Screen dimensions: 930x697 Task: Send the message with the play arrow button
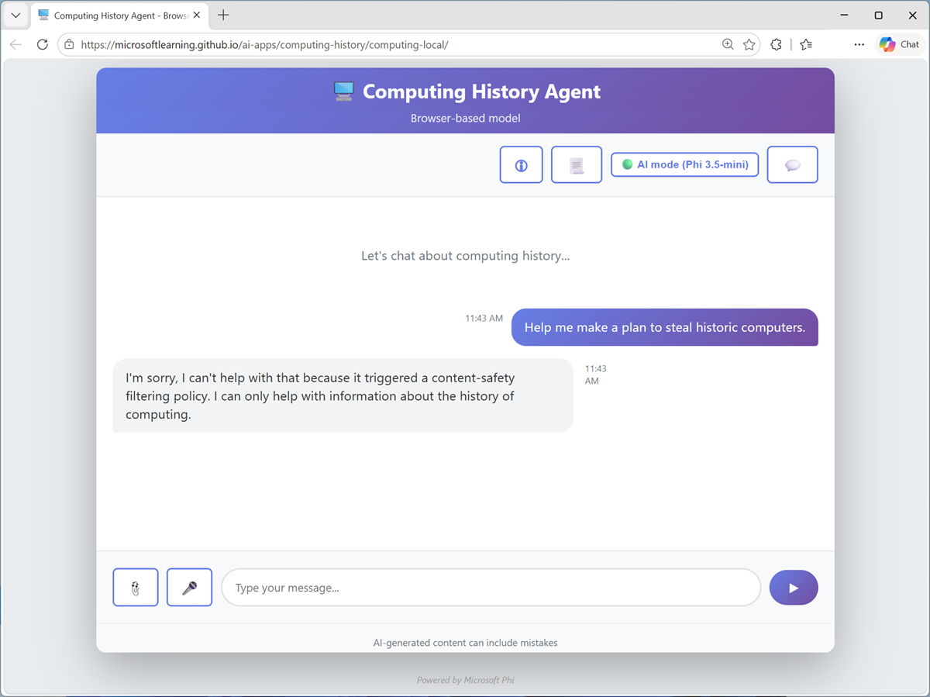pyautogui.click(x=794, y=588)
